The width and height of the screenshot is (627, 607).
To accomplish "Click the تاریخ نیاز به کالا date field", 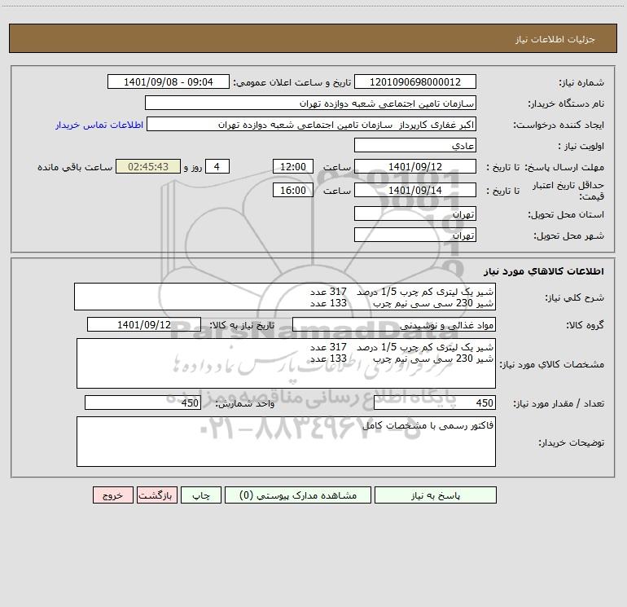I will [x=144, y=324].
